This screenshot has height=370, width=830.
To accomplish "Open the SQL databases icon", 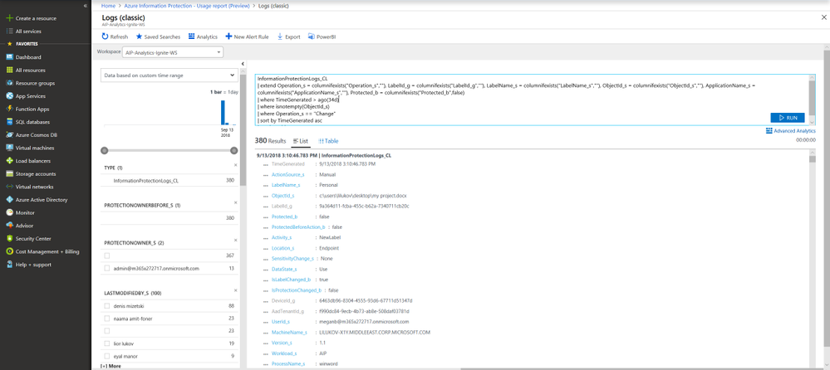I will [x=9, y=122].
